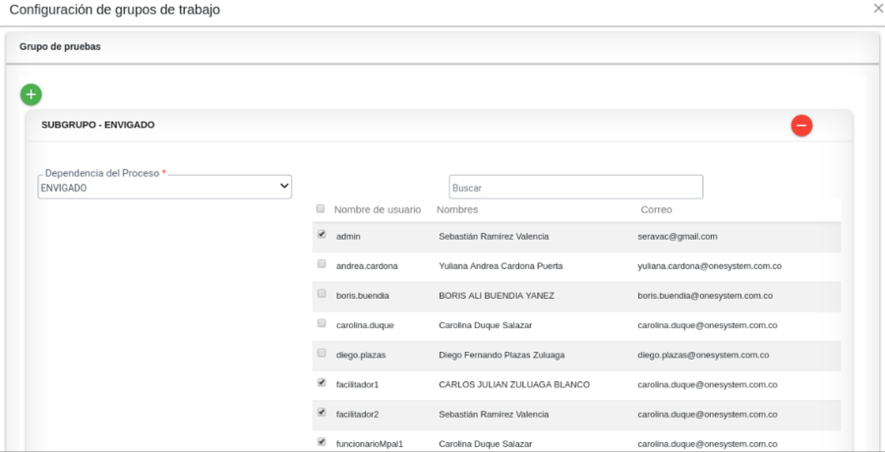Open the Dependencia del Proceso dropdown
This screenshot has height=452, width=885.
(x=165, y=187)
